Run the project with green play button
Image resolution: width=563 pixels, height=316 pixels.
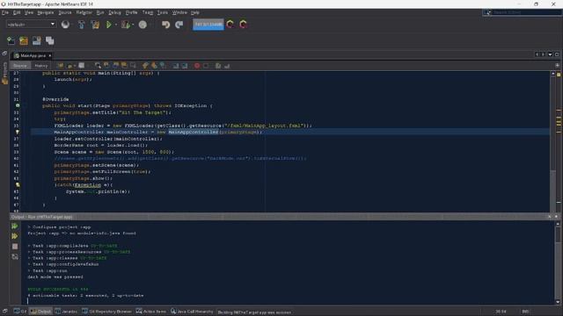pyautogui.click(x=109, y=25)
